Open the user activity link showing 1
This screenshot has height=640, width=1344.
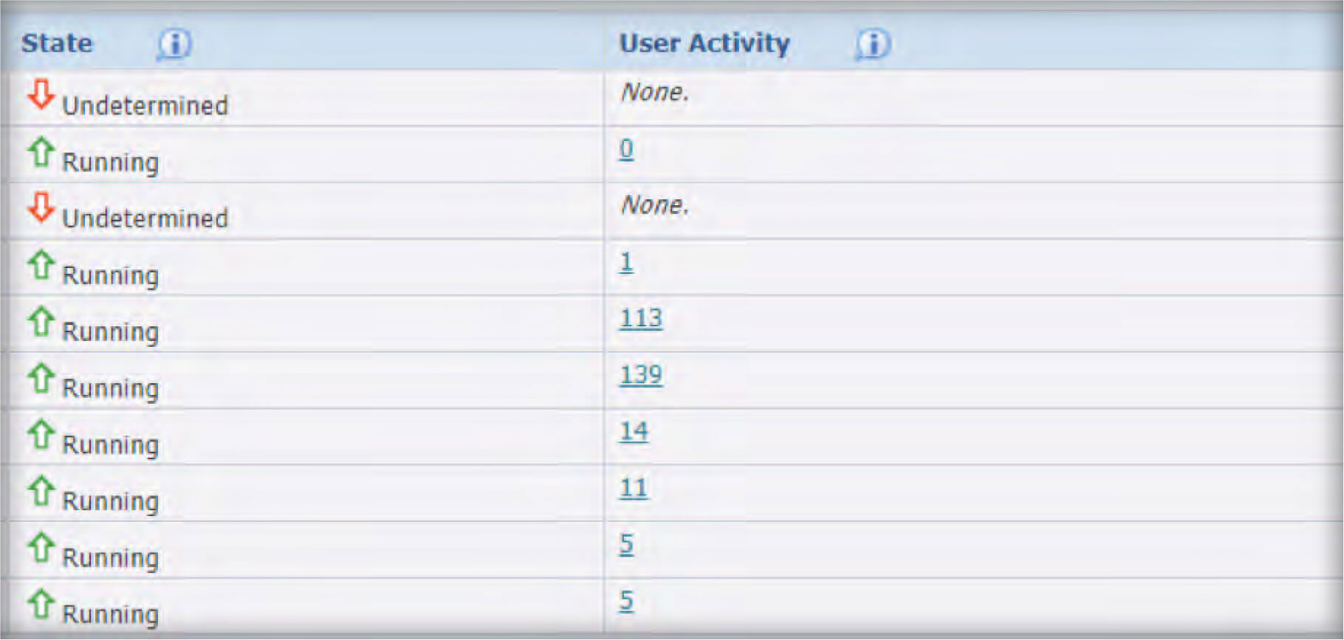click(626, 262)
